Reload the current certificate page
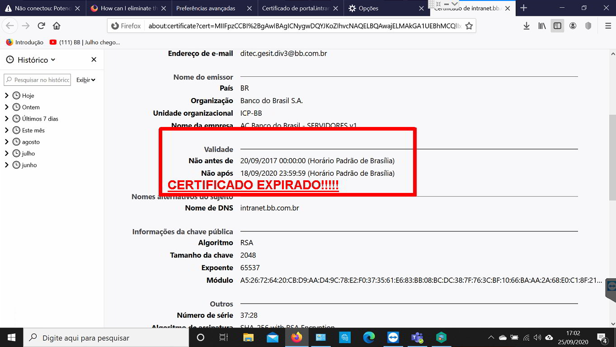The image size is (616, 347). [41, 26]
